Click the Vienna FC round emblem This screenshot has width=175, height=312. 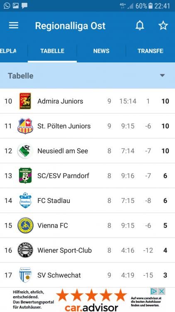click(x=25, y=225)
